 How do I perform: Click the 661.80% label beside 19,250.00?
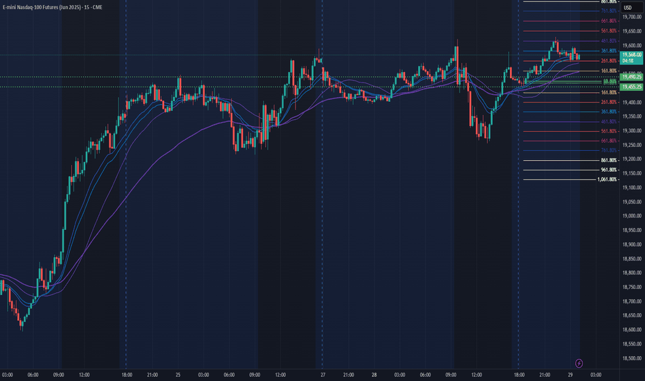tap(609, 141)
